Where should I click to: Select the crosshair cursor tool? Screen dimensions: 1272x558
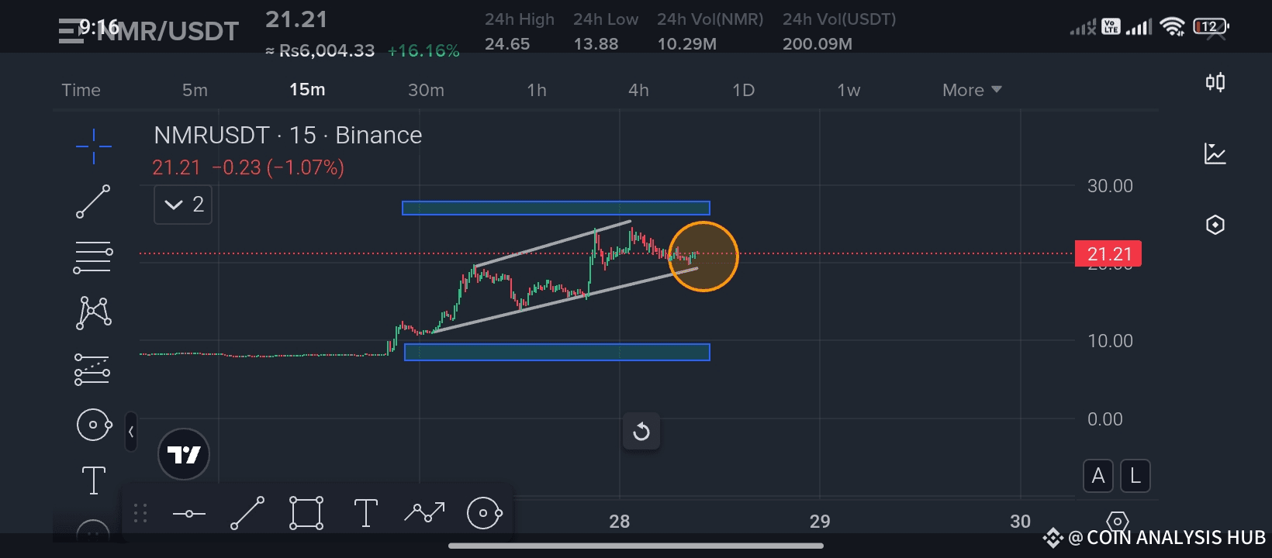pos(94,146)
